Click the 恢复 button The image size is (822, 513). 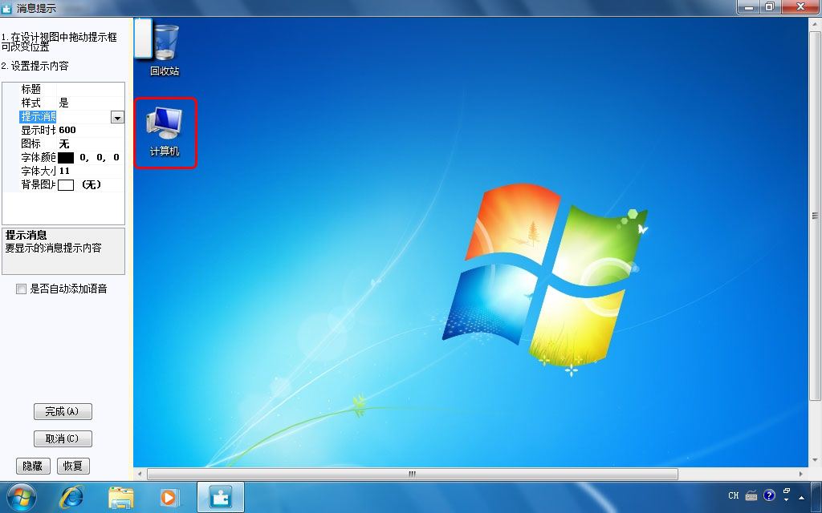[73, 466]
